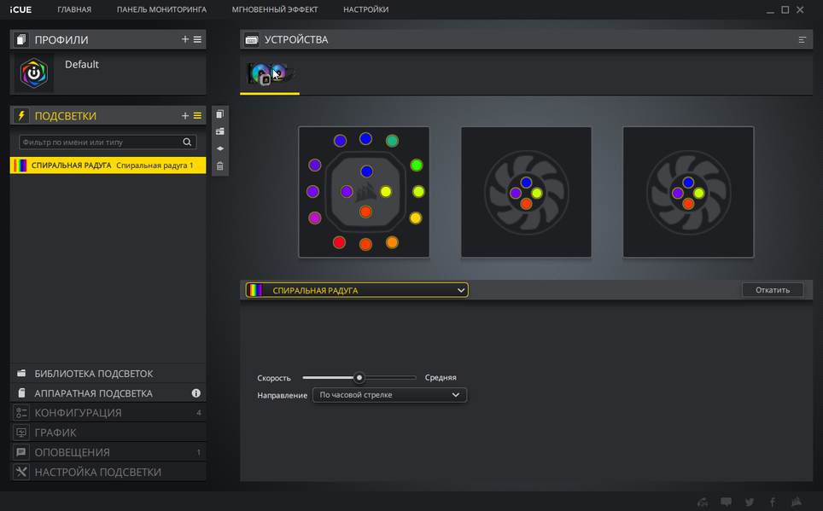Click the 24-hour phone support icon
Viewport: 823px width, 511px height.
(703, 502)
